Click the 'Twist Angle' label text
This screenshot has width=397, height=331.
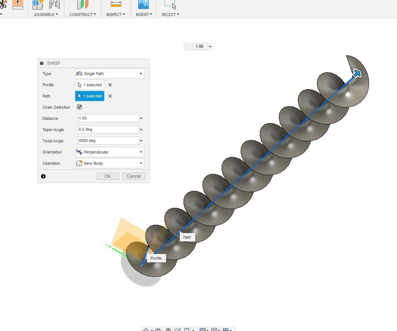(53, 141)
